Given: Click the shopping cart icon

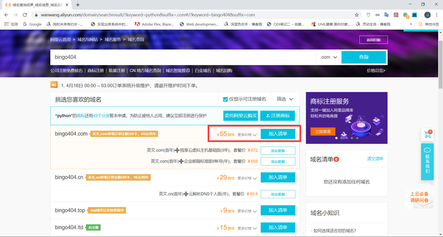Looking at the screenshot, I should coord(428,134).
